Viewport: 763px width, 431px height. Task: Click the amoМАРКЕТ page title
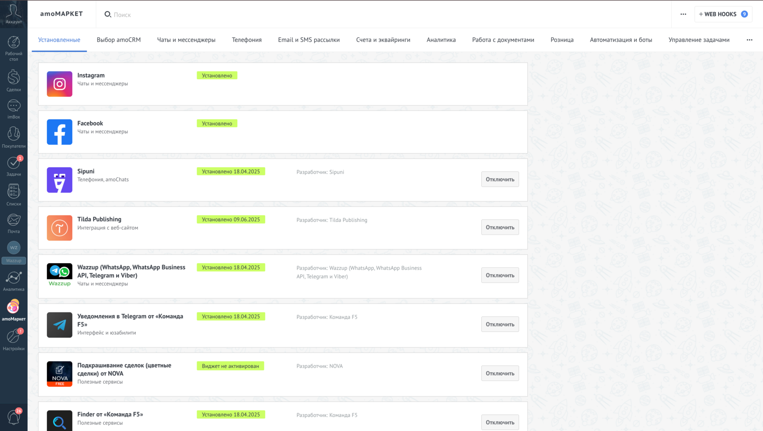point(61,14)
